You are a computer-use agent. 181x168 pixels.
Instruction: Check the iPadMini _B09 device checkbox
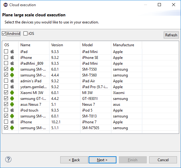[6, 63]
